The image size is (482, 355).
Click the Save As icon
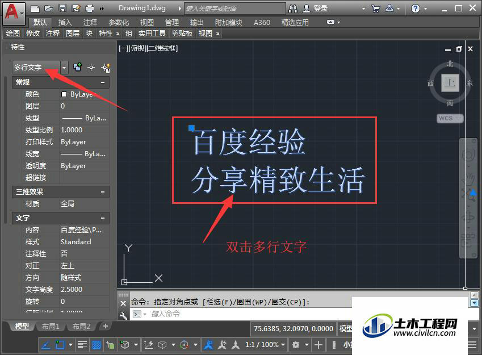pos(76,9)
